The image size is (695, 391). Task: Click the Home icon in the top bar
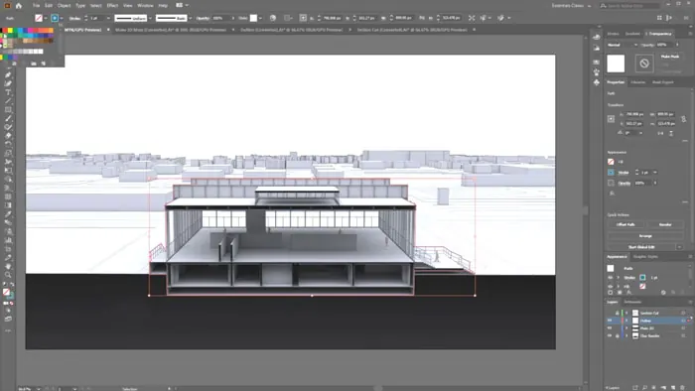19,6
